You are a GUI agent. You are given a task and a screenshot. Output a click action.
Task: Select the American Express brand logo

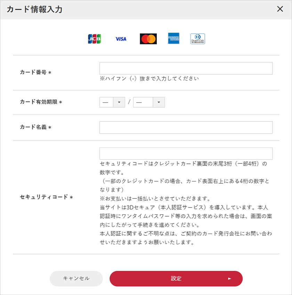point(173,39)
